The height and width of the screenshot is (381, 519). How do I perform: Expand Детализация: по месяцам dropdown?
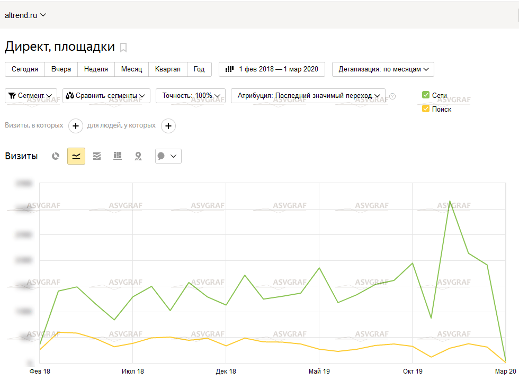383,69
